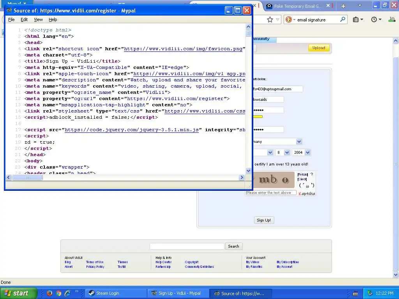Viewport: 399px width, 299px height.
Task: Open the birth day dropdown showing 8
Action: (283, 153)
